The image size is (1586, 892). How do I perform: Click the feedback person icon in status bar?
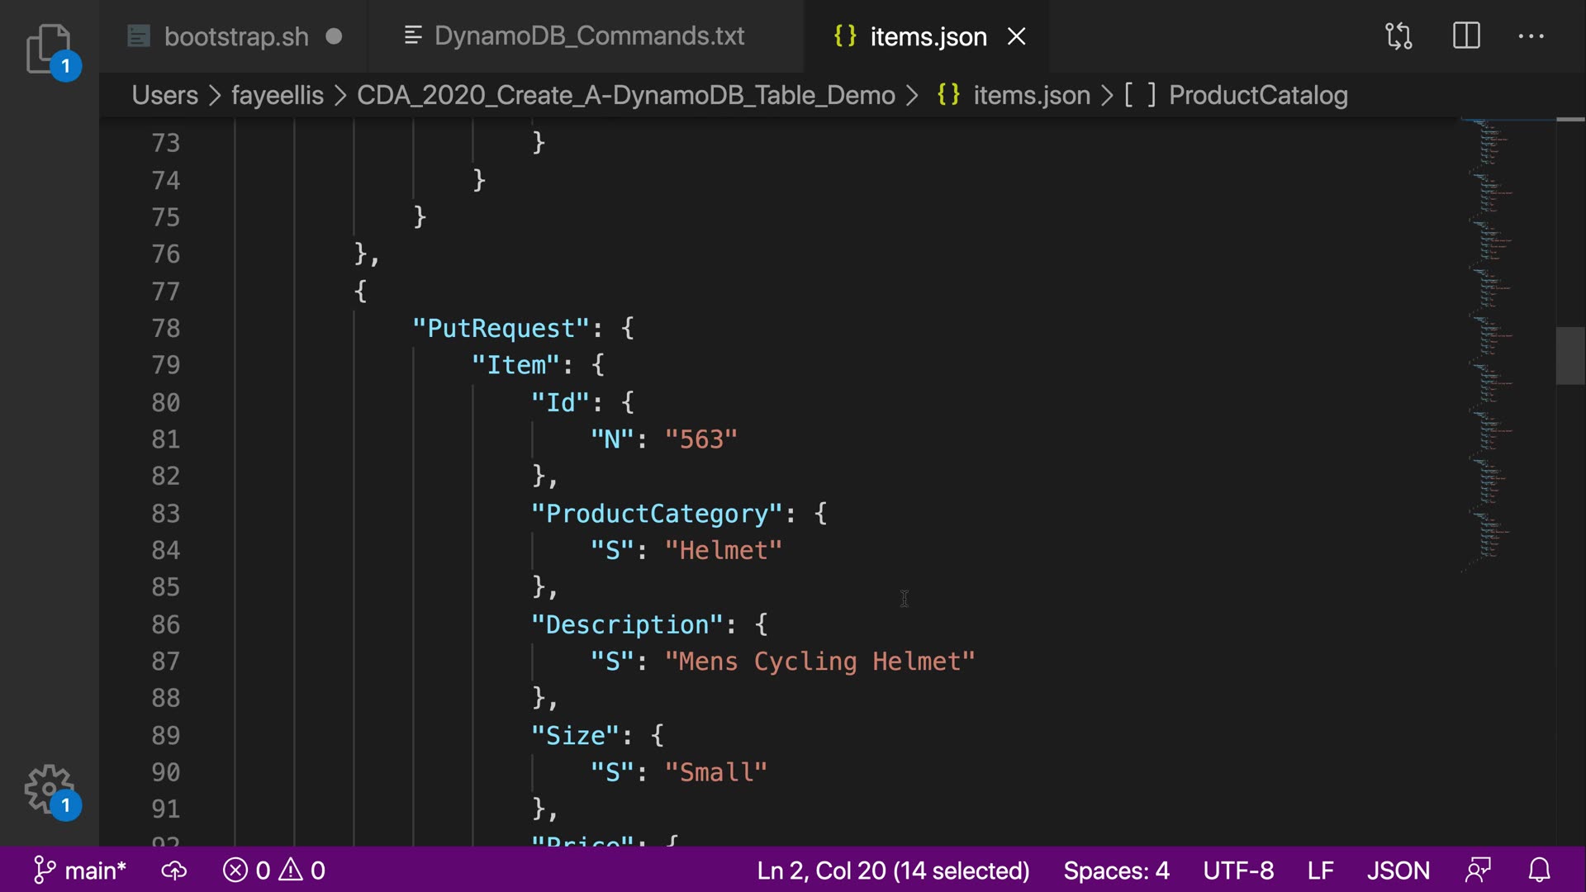pos(1478,871)
